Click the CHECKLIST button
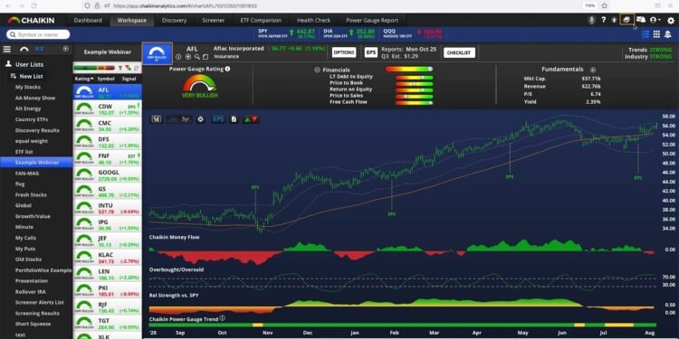This screenshot has width=679, height=339. click(459, 52)
